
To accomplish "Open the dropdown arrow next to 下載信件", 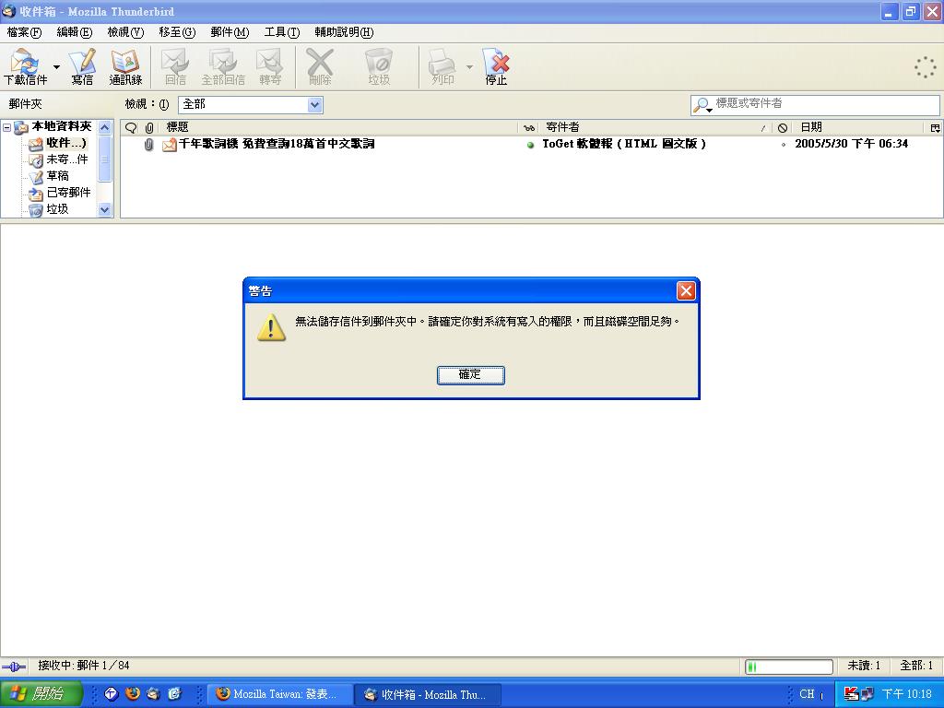I will click(56, 66).
